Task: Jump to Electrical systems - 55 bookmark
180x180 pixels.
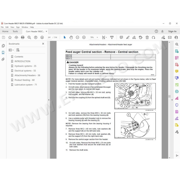Action: click(x=25, y=71)
